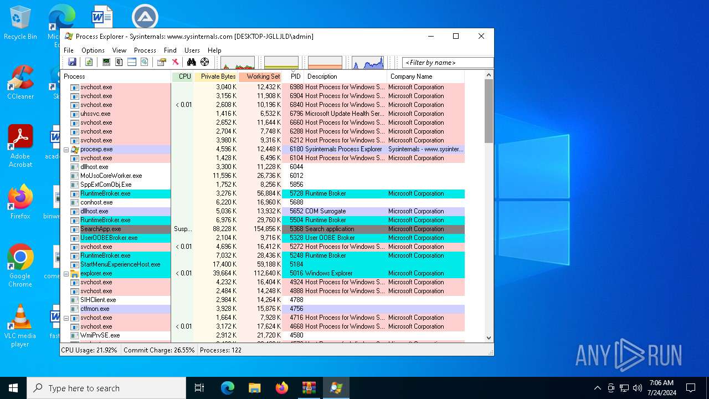The height and width of the screenshot is (399, 709).
Task: Click the Processes: 122 status bar text
Action: [220, 350]
